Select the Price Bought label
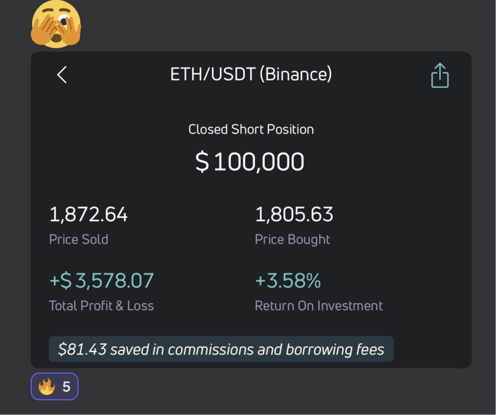The width and height of the screenshot is (496, 415). [x=293, y=240]
